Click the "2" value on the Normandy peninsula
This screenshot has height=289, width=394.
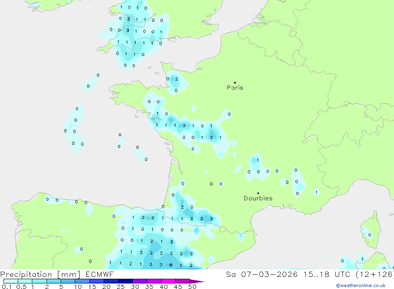[x=176, y=79]
